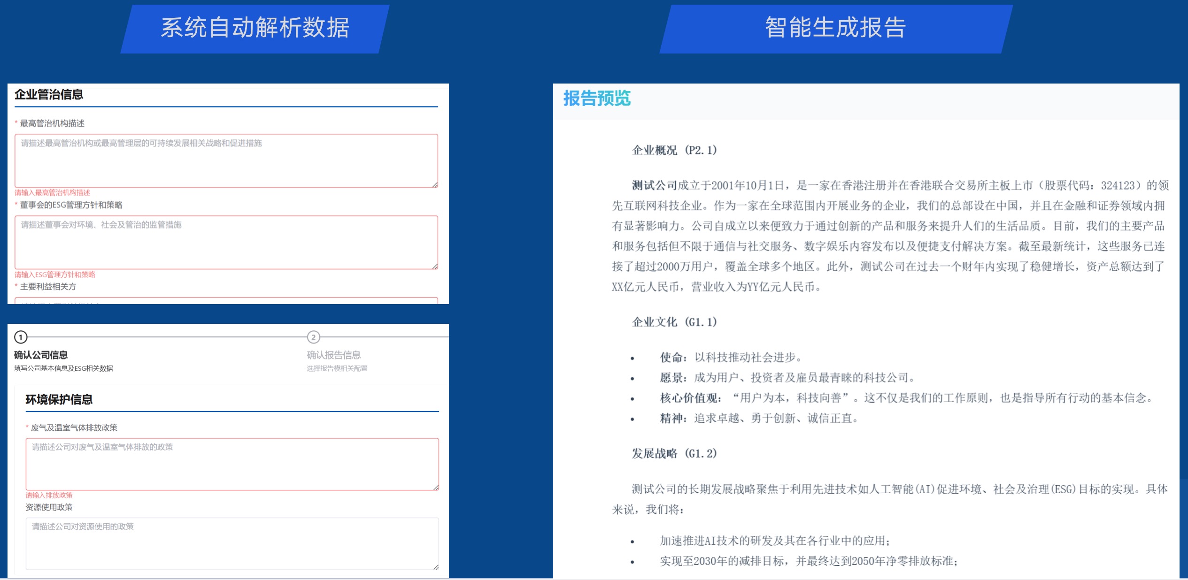Viewport: 1188px width, 580px height.
Task: Select the 确认公司信息 step label
Action: pos(41,355)
